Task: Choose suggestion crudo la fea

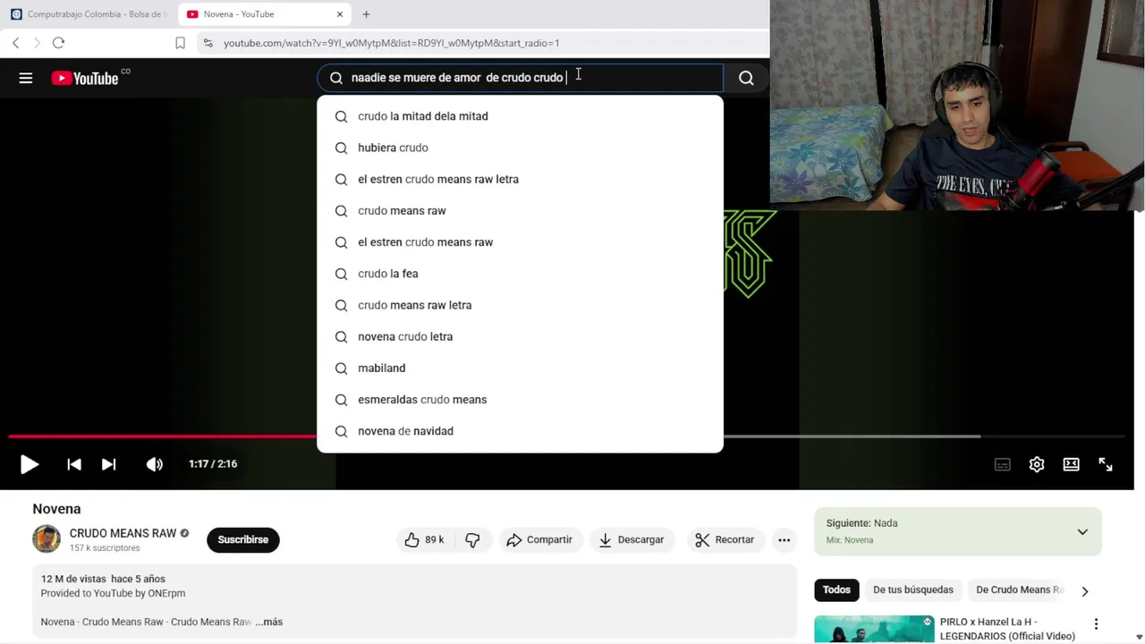Action: pos(520,274)
